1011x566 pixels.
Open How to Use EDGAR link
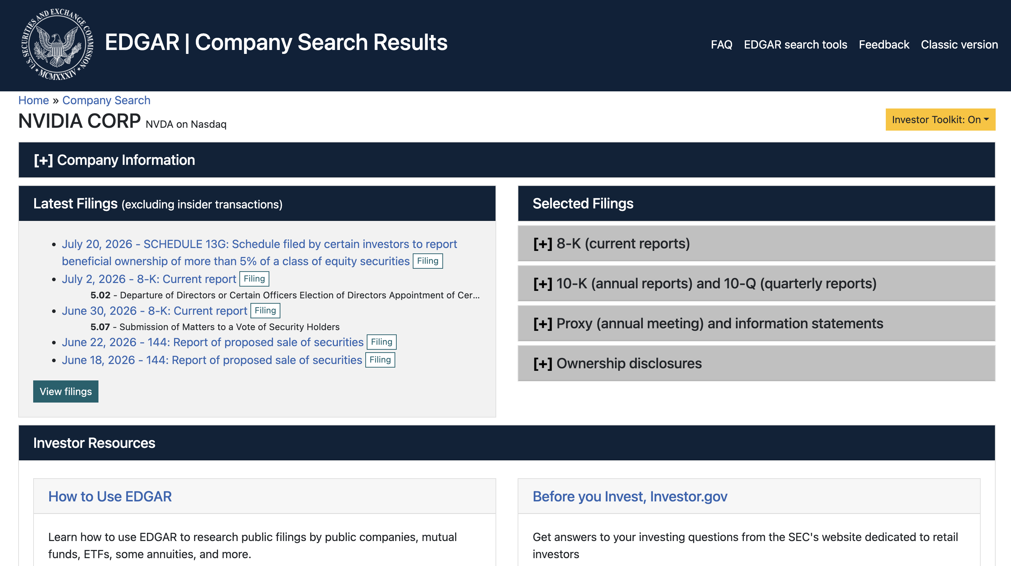coord(110,496)
